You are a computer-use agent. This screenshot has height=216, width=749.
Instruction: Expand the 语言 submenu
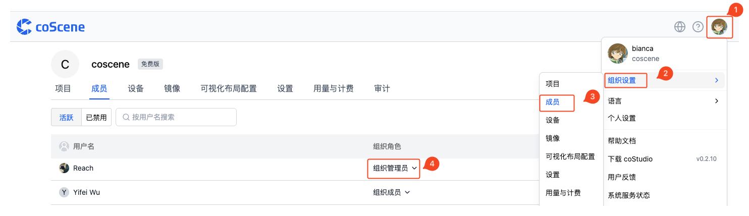point(663,101)
